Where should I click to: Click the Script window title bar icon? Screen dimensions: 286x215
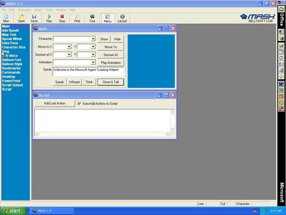pos(36,95)
